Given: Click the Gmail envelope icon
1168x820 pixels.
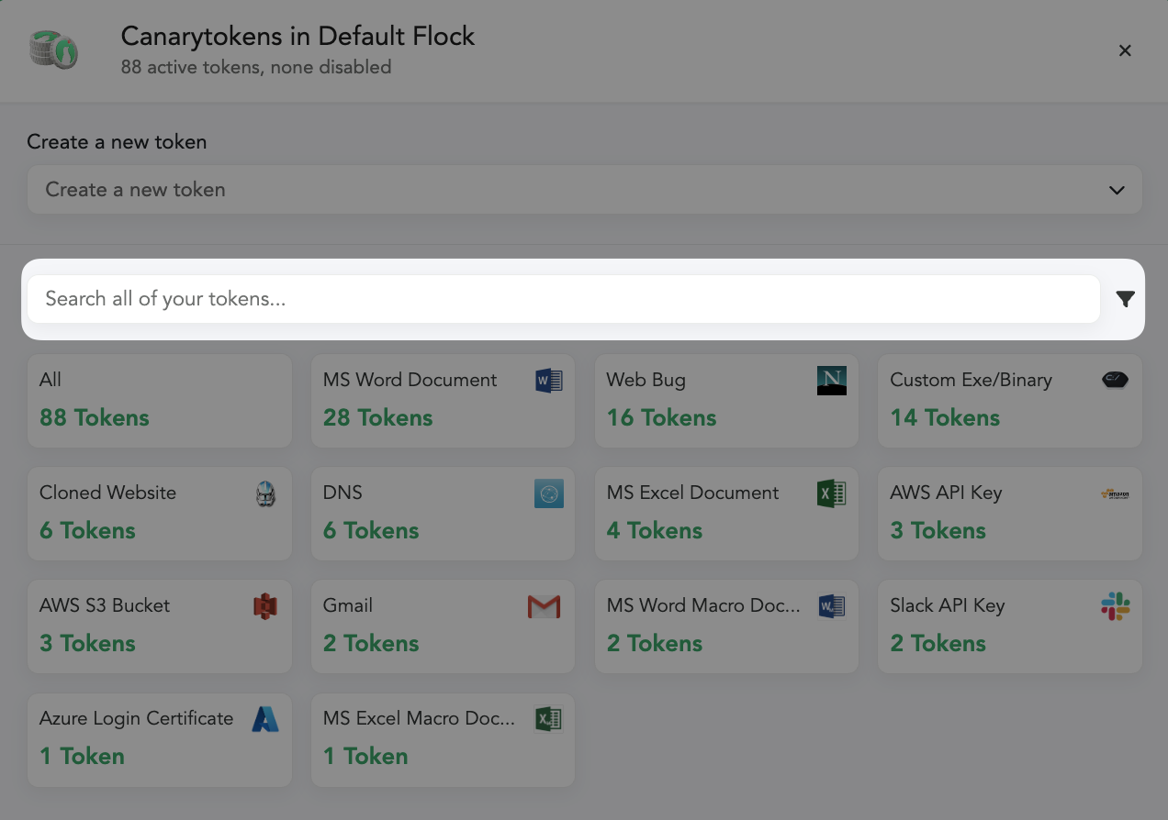Looking at the screenshot, I should click(544, 606).
